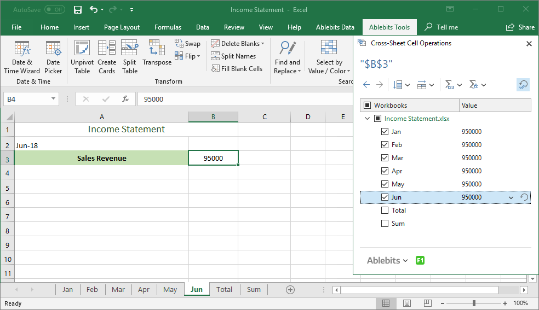The width and height of the screenshot is (539, 310).
Task: Check the Sum sheet checkbox
Action: pos(385,224)
